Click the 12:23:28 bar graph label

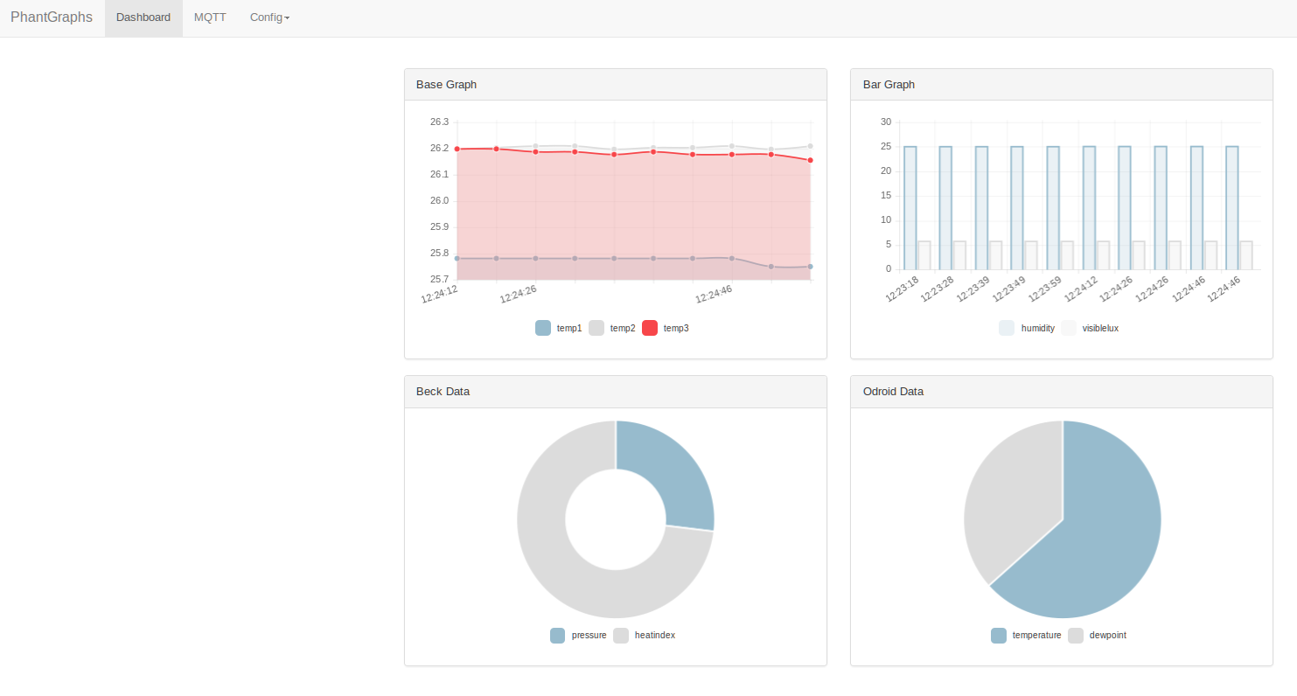937,289
